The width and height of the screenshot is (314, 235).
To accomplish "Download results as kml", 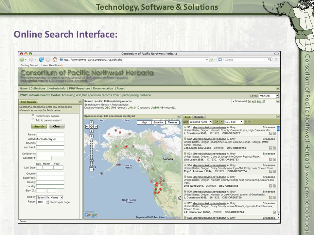I will click(259, 101).
